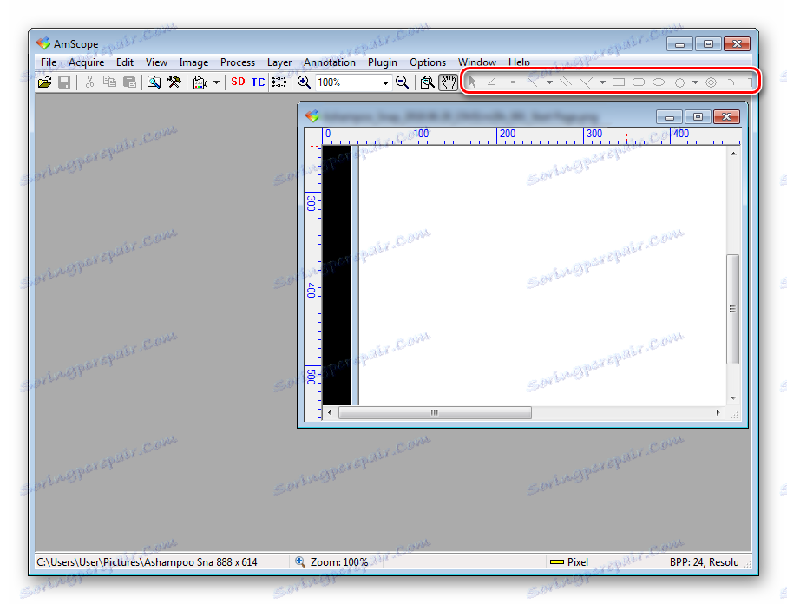Select the rectangle annotation tool
Image resolution: width=787 pixels, height=604 pixels.
pyautogui.click(x=619, y=82)
